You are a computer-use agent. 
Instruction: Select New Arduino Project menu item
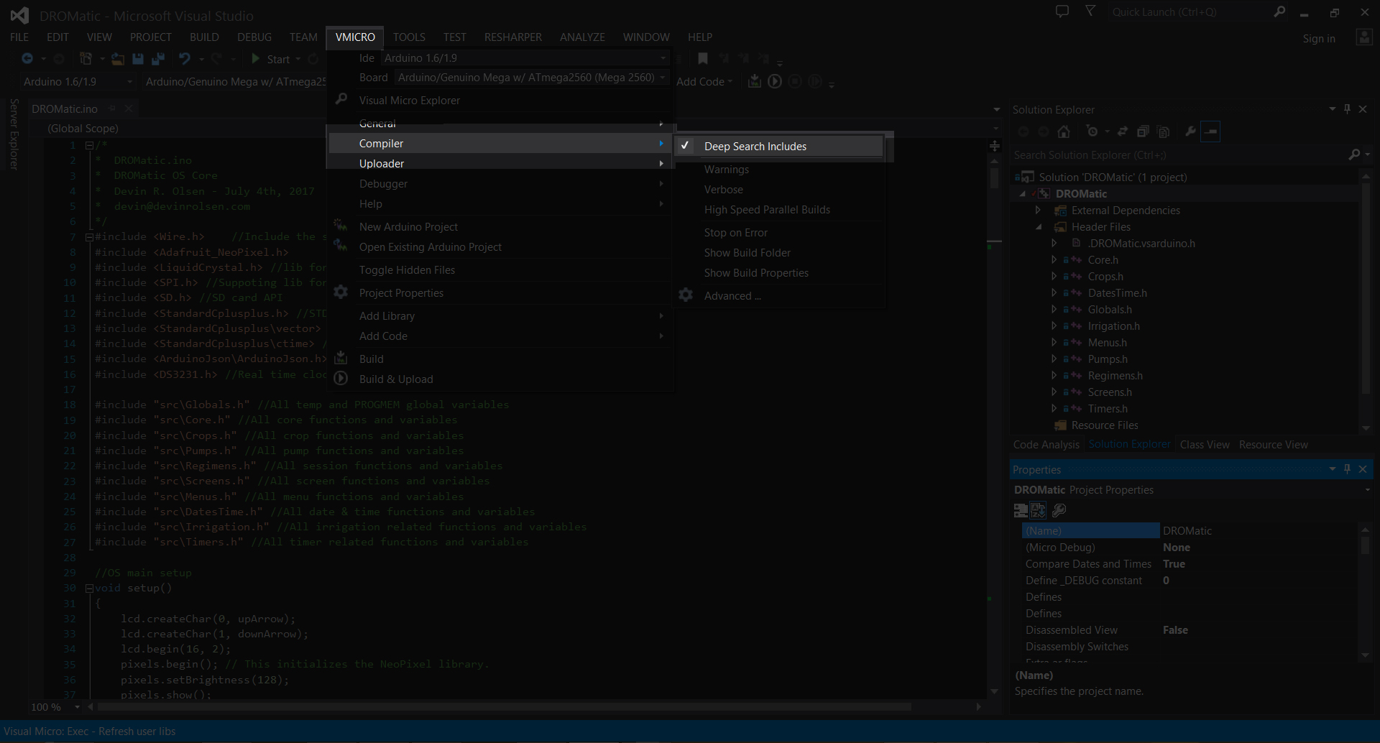coord(500,227)
